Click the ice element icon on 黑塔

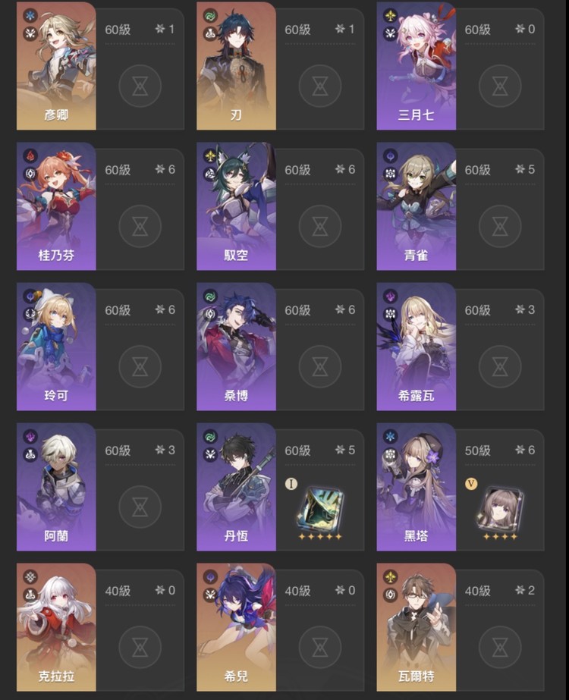point(391,436)
